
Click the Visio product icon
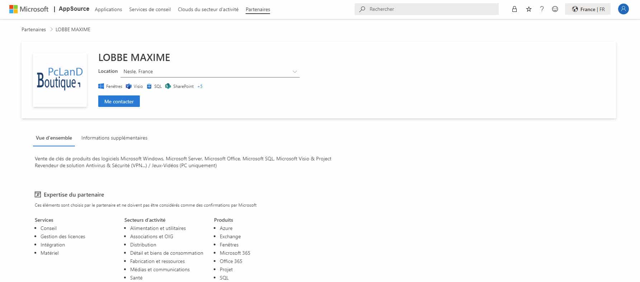click(129, 86)
